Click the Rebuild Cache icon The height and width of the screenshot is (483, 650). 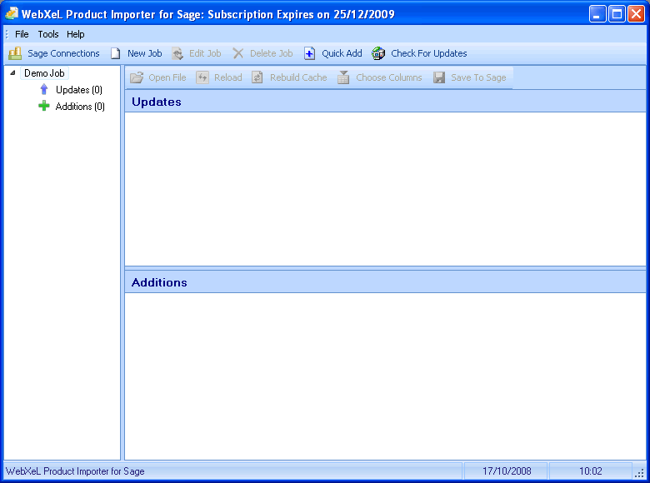[x=257, y=77]
